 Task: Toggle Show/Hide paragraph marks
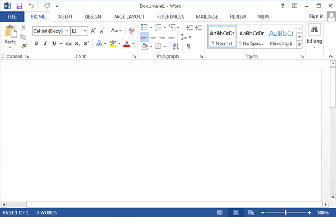(x=188, y=46)
